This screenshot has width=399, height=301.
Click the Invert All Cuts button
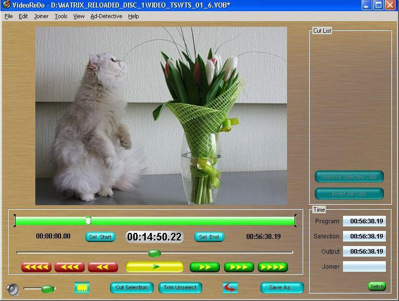(349, 194)
